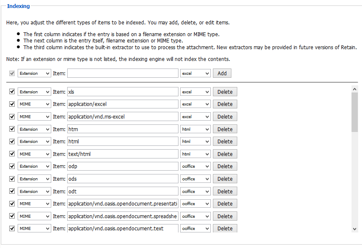Open MIME type dropdown for application/vnd.ms-excel
The width and height of the screenshot is (362, 248).
click(x=34, y=116)
